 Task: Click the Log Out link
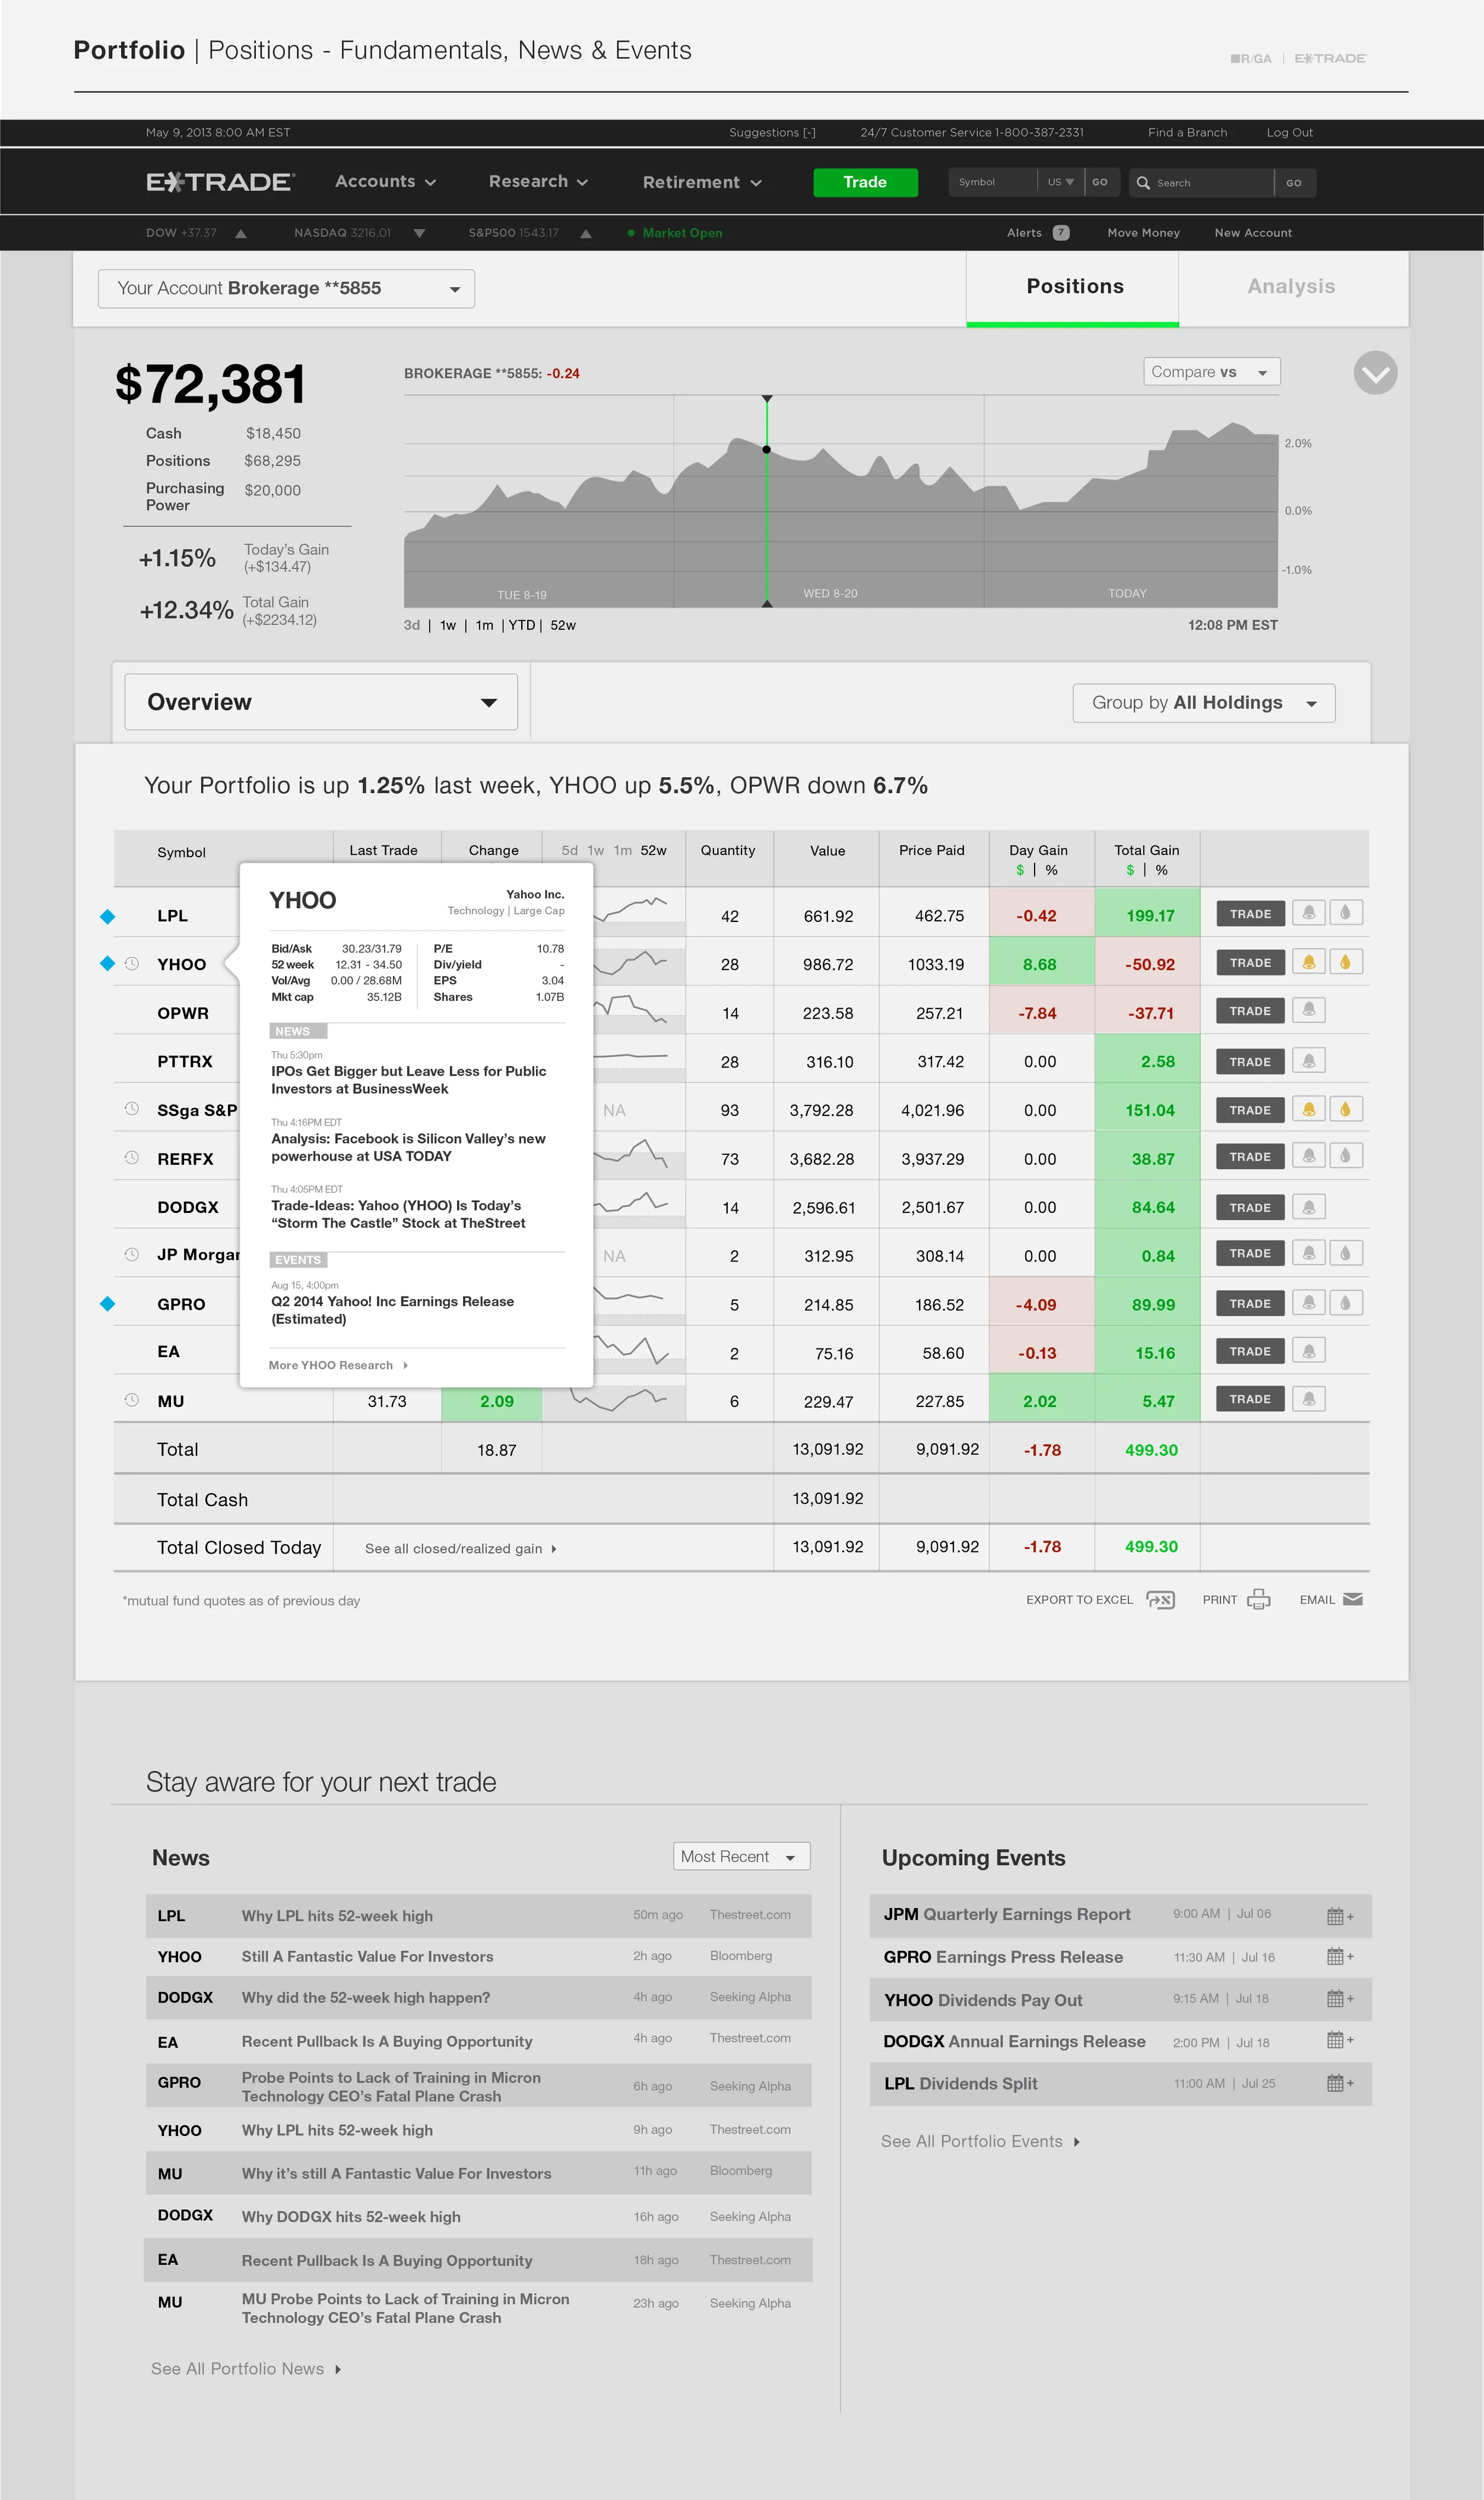pyautogui.click(x=1290, y=133)
